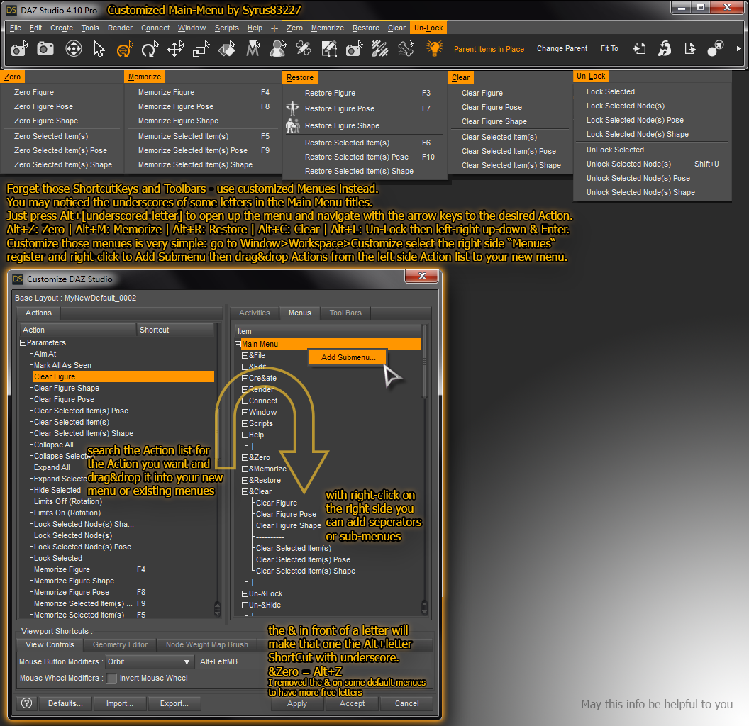Click the menu tree scrollbar thumb
This screenshot has width=749, height=726.
click(424, 362)
